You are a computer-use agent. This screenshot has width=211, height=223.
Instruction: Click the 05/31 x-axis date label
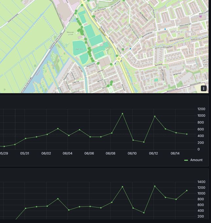pos(25,153)
